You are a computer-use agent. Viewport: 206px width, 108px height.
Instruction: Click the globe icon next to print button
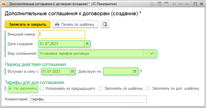click(105, 24)
